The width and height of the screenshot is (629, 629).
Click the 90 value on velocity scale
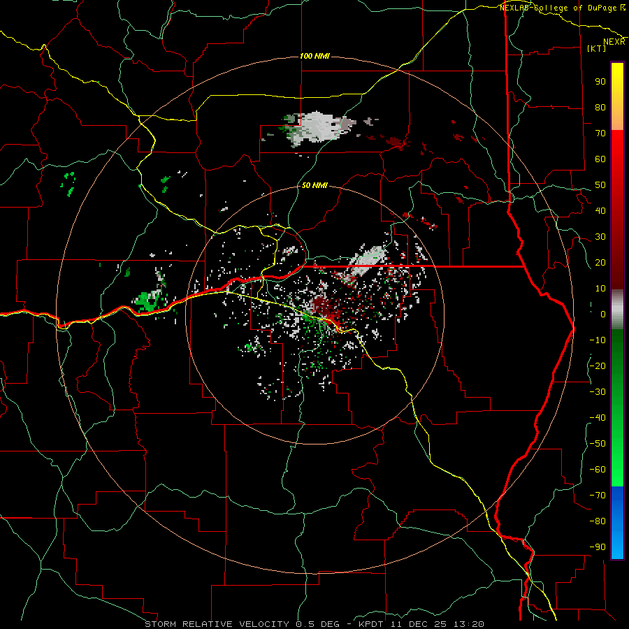pyautogui.click(x=600, y=82)
